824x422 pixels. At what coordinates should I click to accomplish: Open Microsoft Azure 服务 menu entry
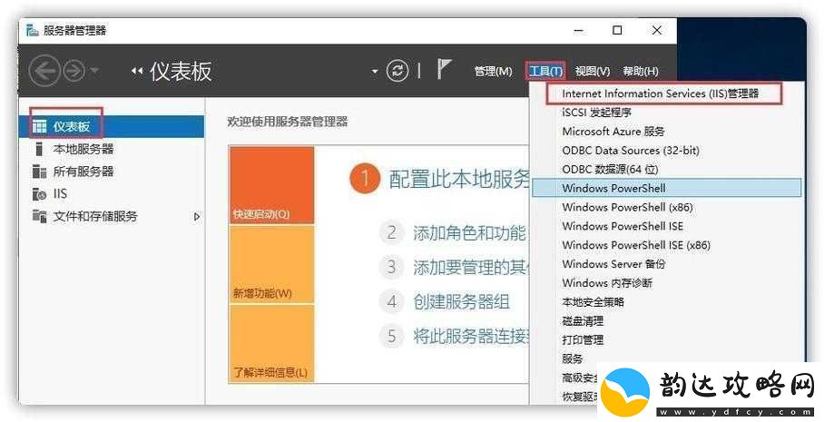[x=613, y=132]
